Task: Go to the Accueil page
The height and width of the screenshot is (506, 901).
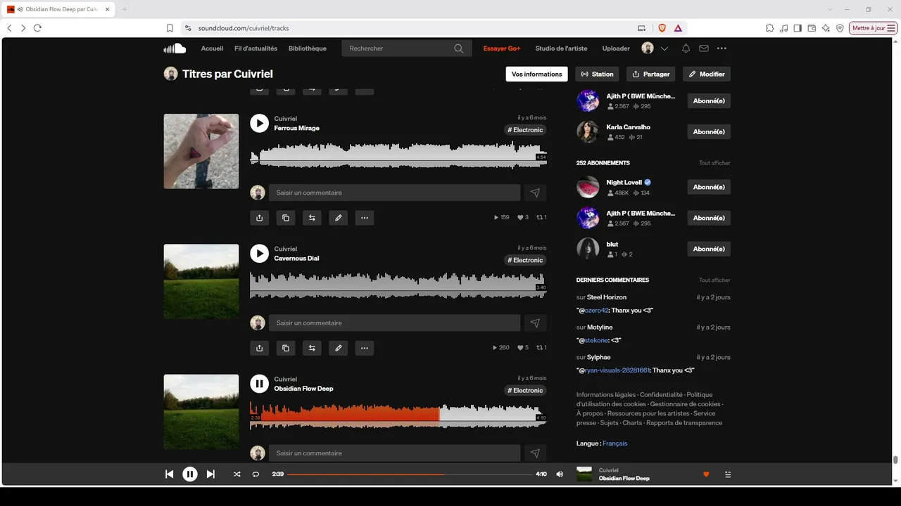Action: tap(212, 48)
